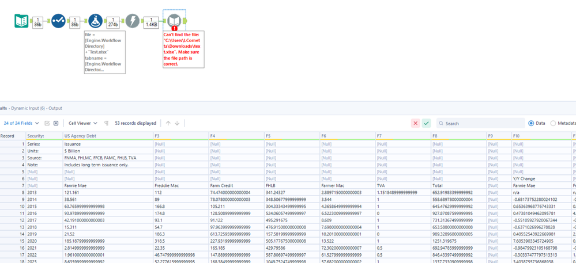This screenshot has height=263, width=576.
Task: Click the Fannie Mae cell under US Agency Debt
Action: (x=108, y=186)
